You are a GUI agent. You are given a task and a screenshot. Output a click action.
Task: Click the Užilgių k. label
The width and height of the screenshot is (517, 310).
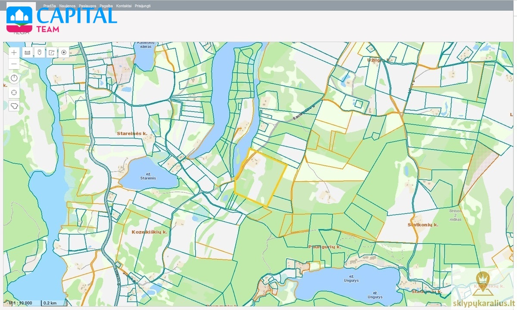[x=379, y=60]
